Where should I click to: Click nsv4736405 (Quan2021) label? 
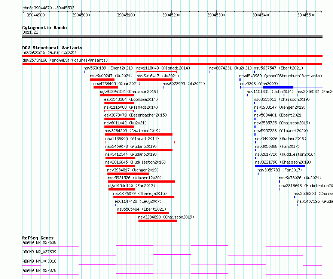tap(117, 84)
